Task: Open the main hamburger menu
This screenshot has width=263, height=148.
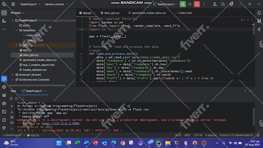Action: click(x=13, y=4)
